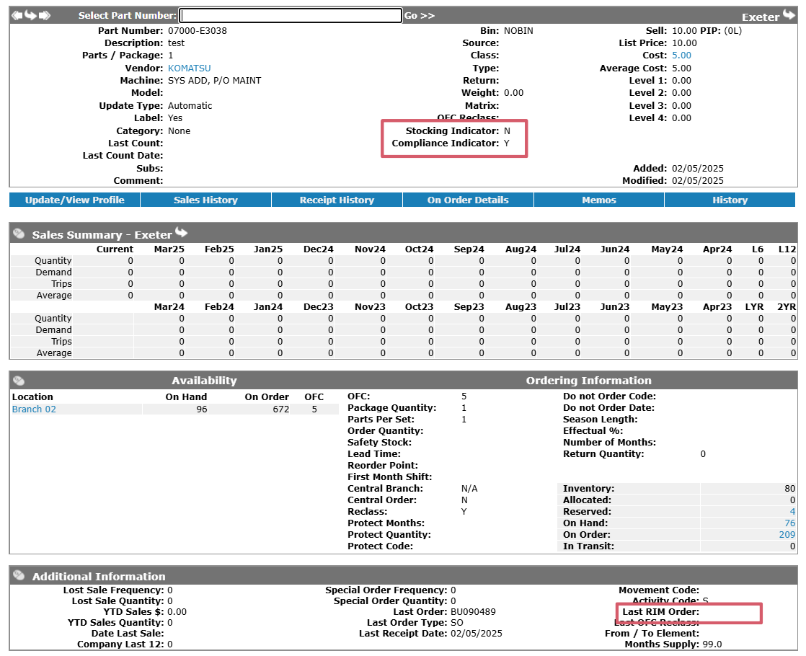Image resolution: width=806 pixels, height=656 pixels.
Task: Click the List Price value 10.00
Action: [x=685, y=43]
